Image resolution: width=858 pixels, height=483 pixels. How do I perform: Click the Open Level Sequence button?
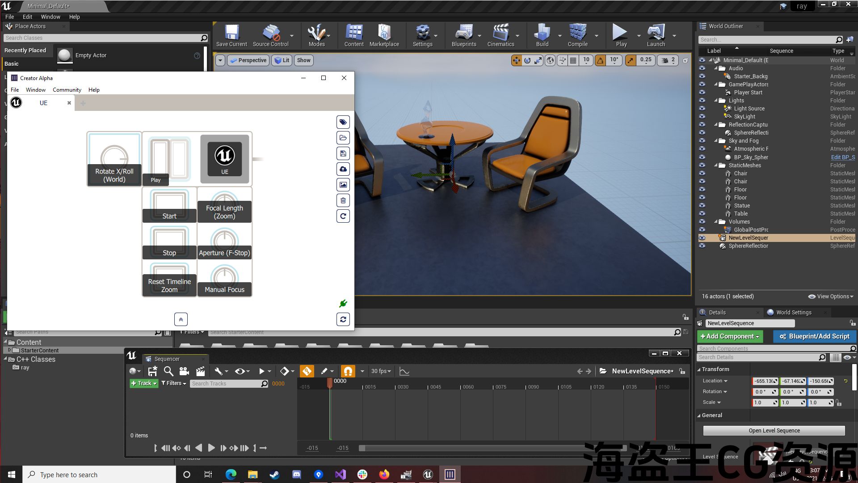[774, 431]
